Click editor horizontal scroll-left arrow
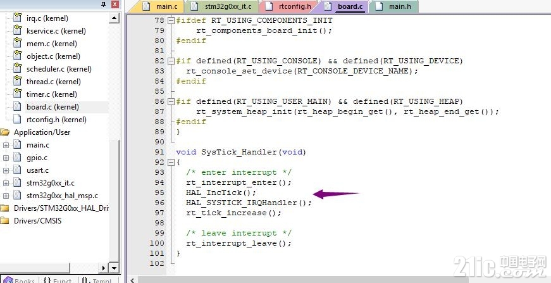Screen dimensions: 551x283 tap(132, 280)
